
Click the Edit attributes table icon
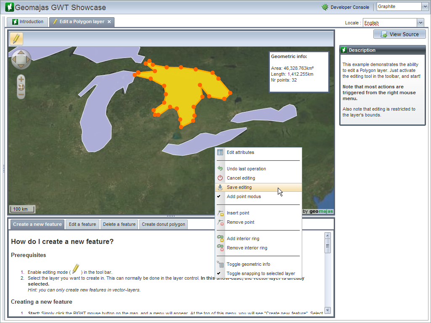point(220,152)
